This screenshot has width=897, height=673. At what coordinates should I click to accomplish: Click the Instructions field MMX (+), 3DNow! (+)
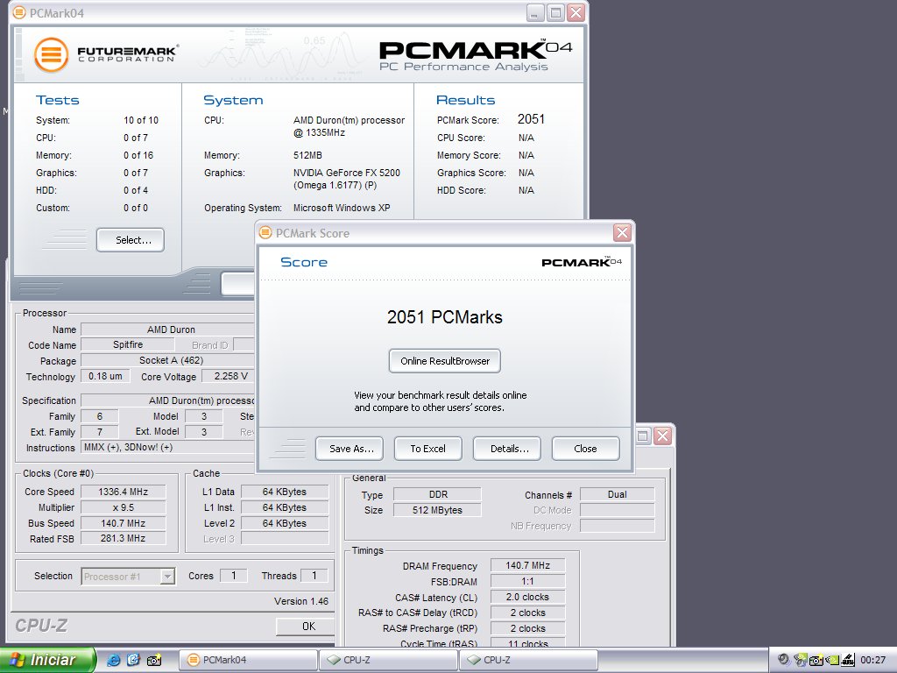point(167,448)
